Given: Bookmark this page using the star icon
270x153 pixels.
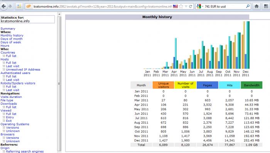Looking at the screenshot, I should 181,7.
